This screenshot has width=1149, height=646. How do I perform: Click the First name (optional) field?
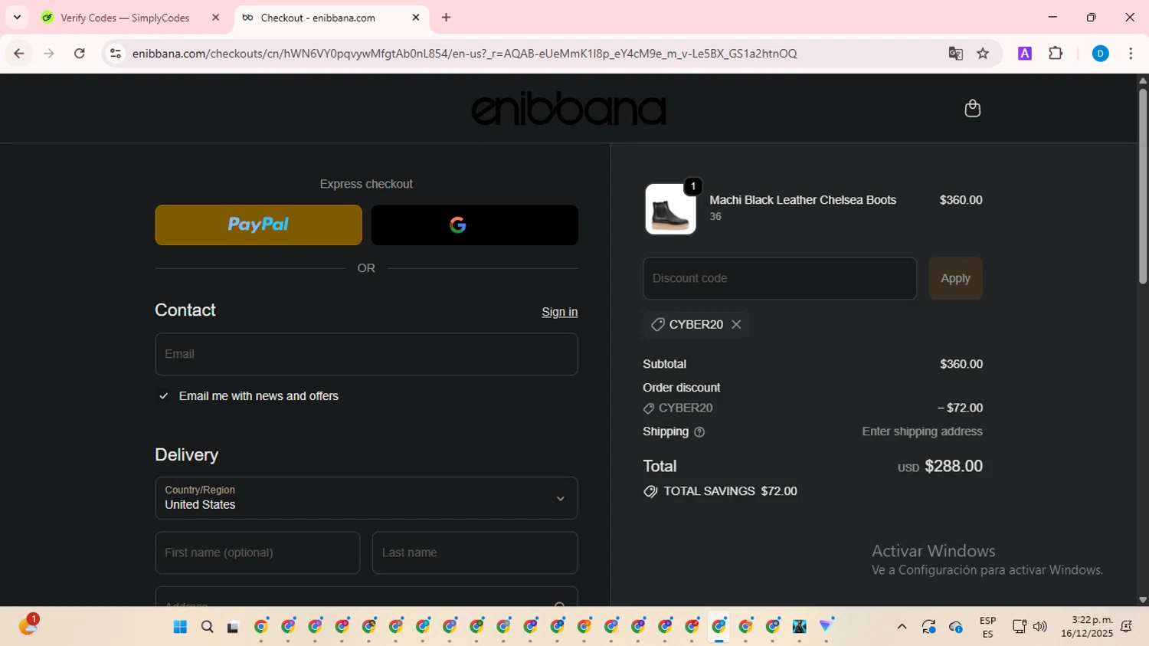pos(257,553)
